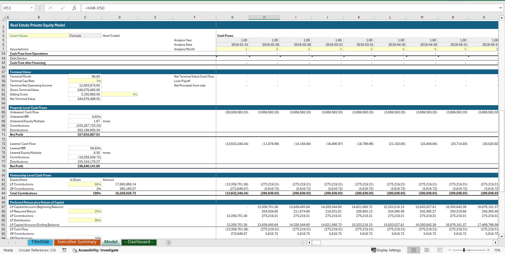Expand the formula bar with its chevron
Screen dimensions: 505x254
tap(501, 8)
